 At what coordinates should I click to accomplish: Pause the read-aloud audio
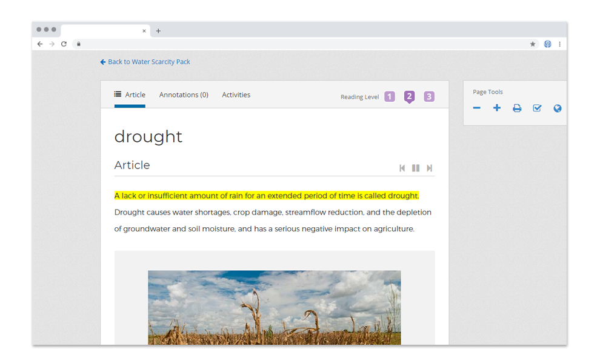coord(416,168)
